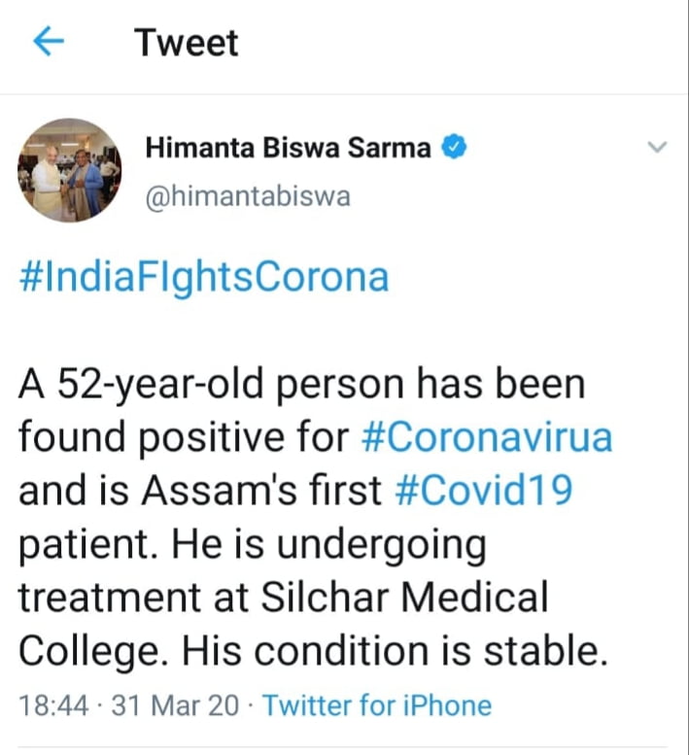The height and width of the screenshot is (755, 689).
Task: Click the Twitter for iPhone source link
Action: (377, 704)
